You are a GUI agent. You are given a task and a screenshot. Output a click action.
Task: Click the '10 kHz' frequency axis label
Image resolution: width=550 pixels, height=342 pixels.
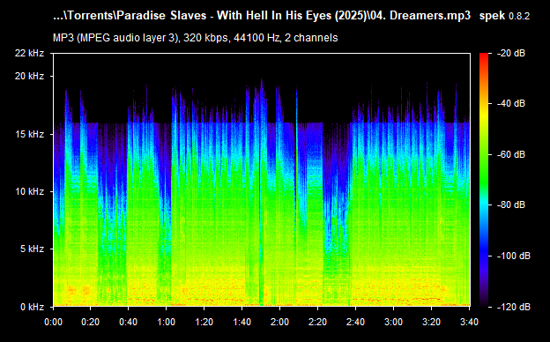tap(29, 191)
